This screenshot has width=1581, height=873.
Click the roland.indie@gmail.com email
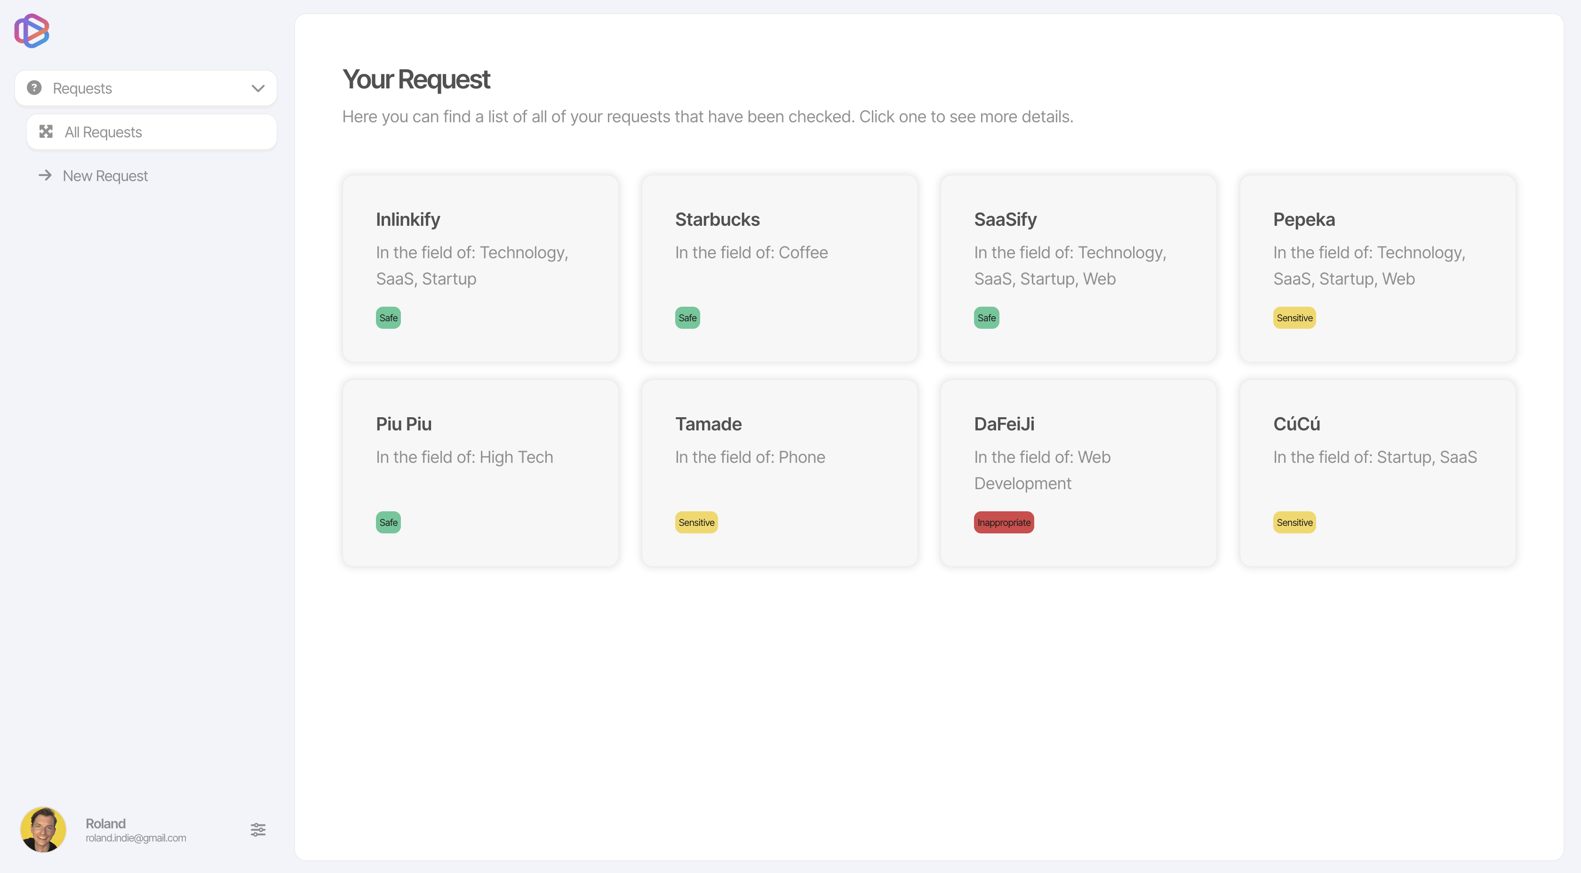(136, 838)
